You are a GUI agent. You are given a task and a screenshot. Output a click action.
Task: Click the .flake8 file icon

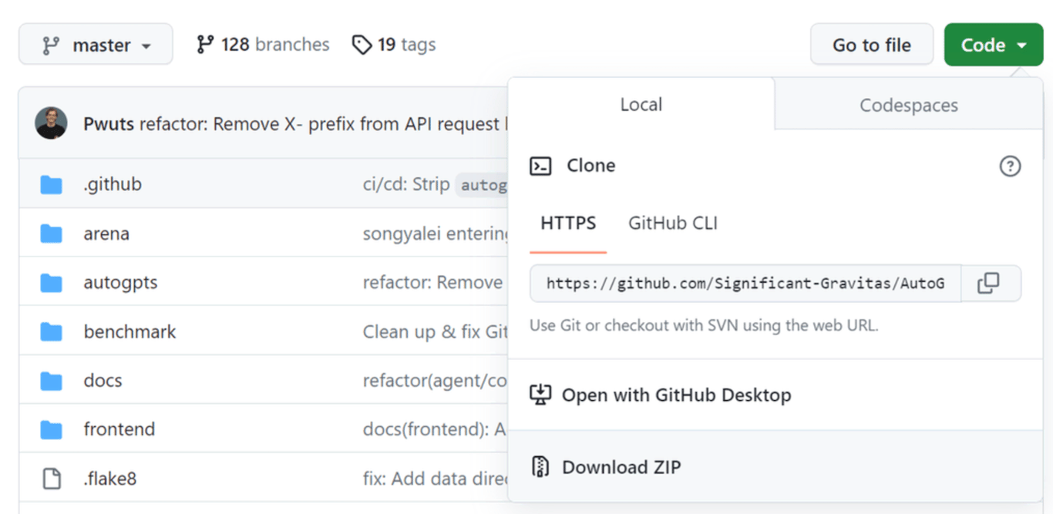52,478
